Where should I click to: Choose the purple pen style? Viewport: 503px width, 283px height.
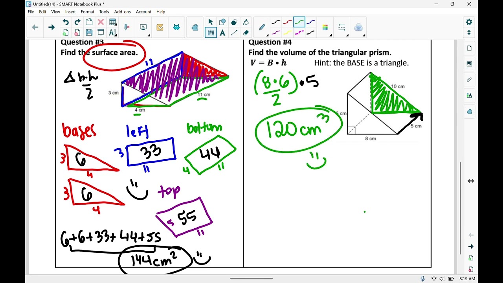tap(276, 33)
